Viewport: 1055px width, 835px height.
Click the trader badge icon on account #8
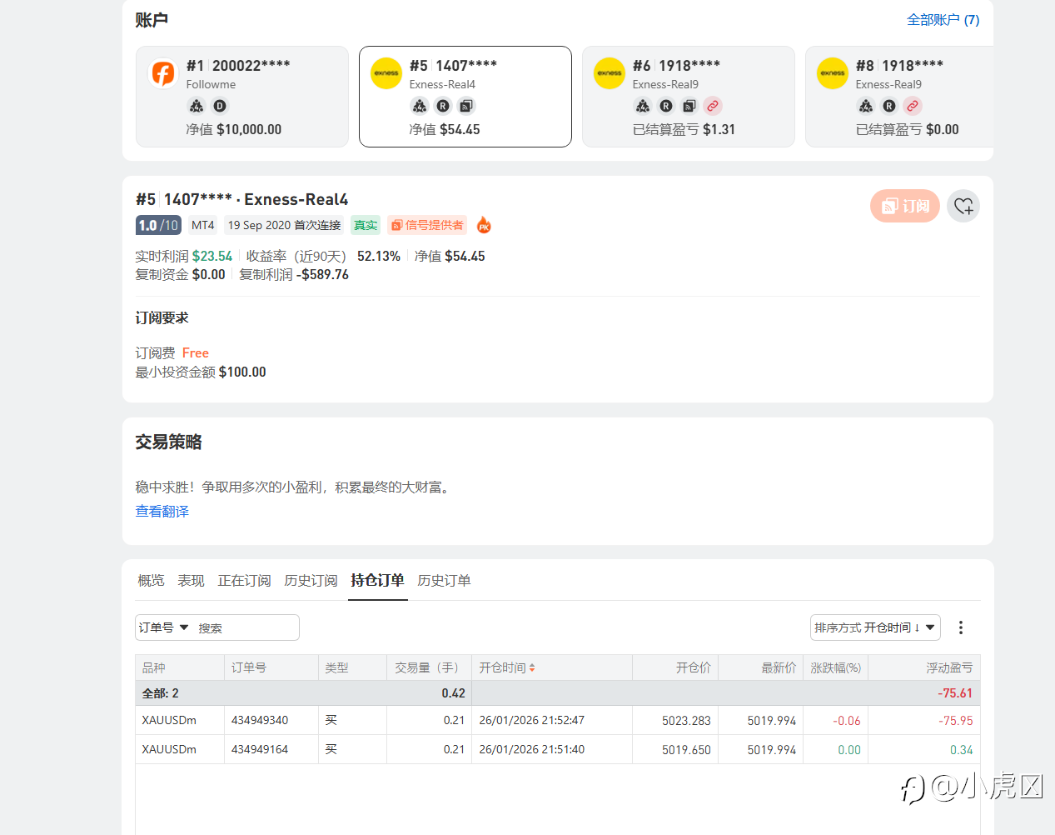[x=866, y=106]
